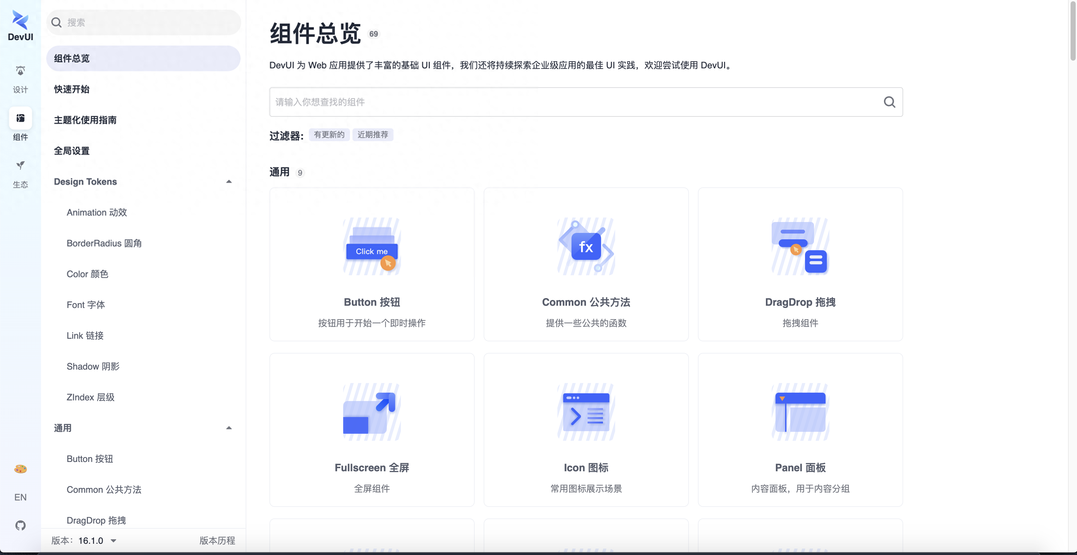Screen dimensions: 1077x555
Task: Switch language to EN
Action: tap(20, 497)
